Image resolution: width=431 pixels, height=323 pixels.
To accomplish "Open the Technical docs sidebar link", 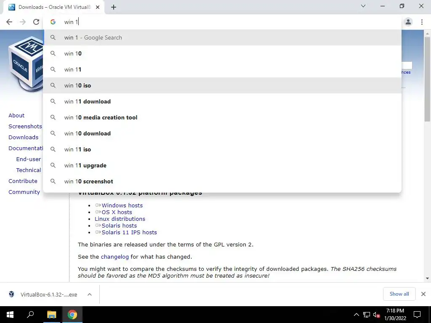I will point(28,170).
